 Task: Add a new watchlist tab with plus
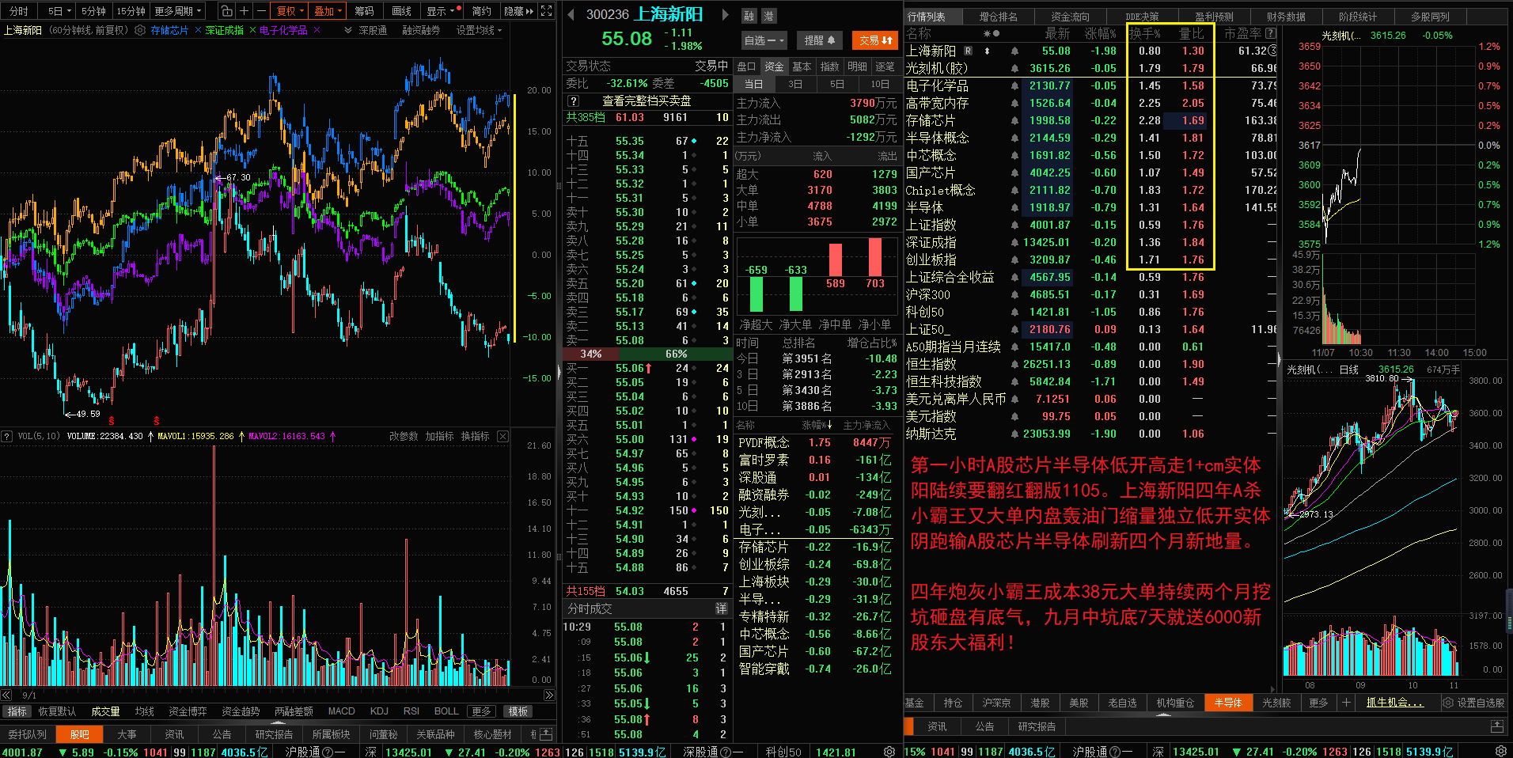pos(1345,702)
